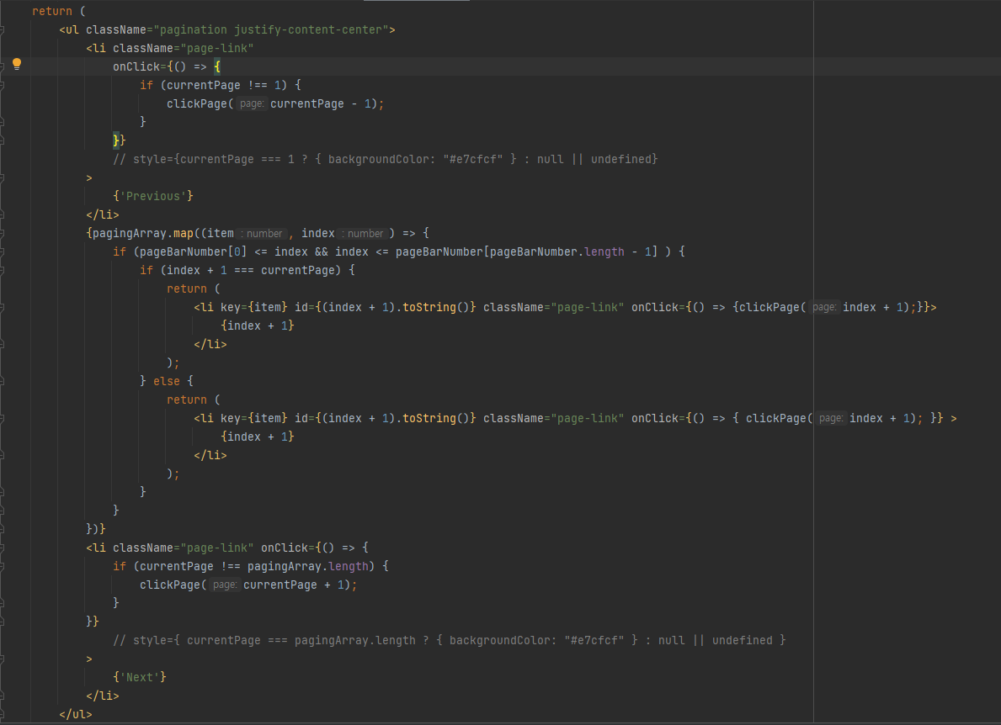The height and width of the screenshot is (725, 1001).
Task: Click the "pagination justify-content-center" string
Action: click(x=271, y=30)
